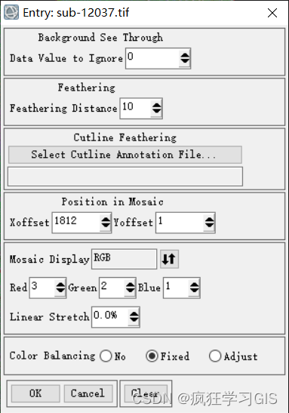This screenshot has height=413, width=289.
Task: Increase Data Value to Ignore with spinner arrow
Action: (185, 55)
